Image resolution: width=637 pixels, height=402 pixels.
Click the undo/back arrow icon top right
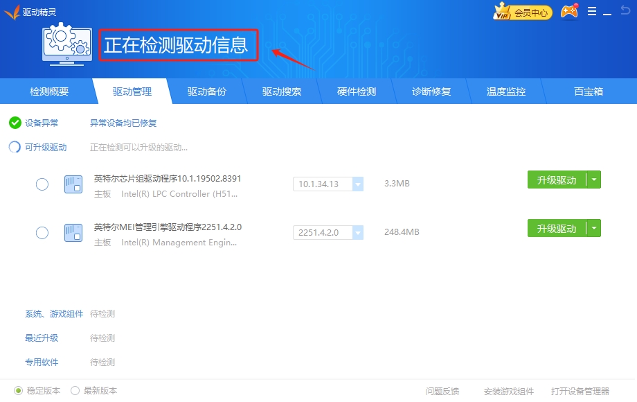(625, 11)
